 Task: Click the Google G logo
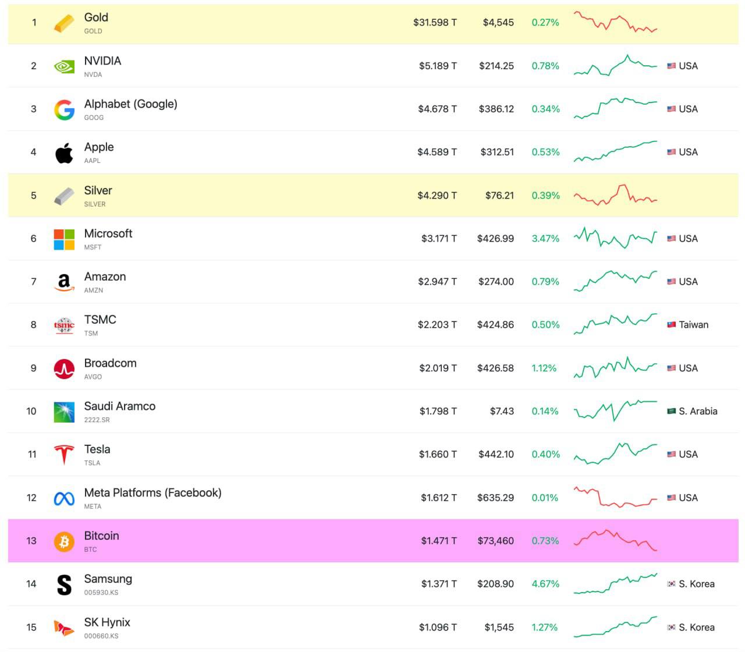[x=64, y=109]
